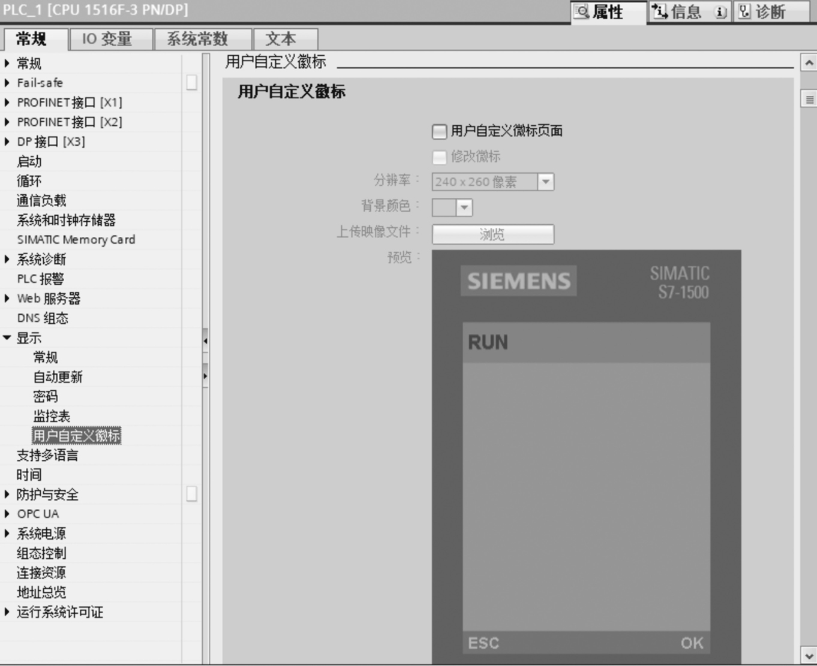This screenshot has width=817, height=666.
Task: Open the 分辨率 240 x 260 像素 dropdown
Action: pyautogui.click(x=545, y=182)
